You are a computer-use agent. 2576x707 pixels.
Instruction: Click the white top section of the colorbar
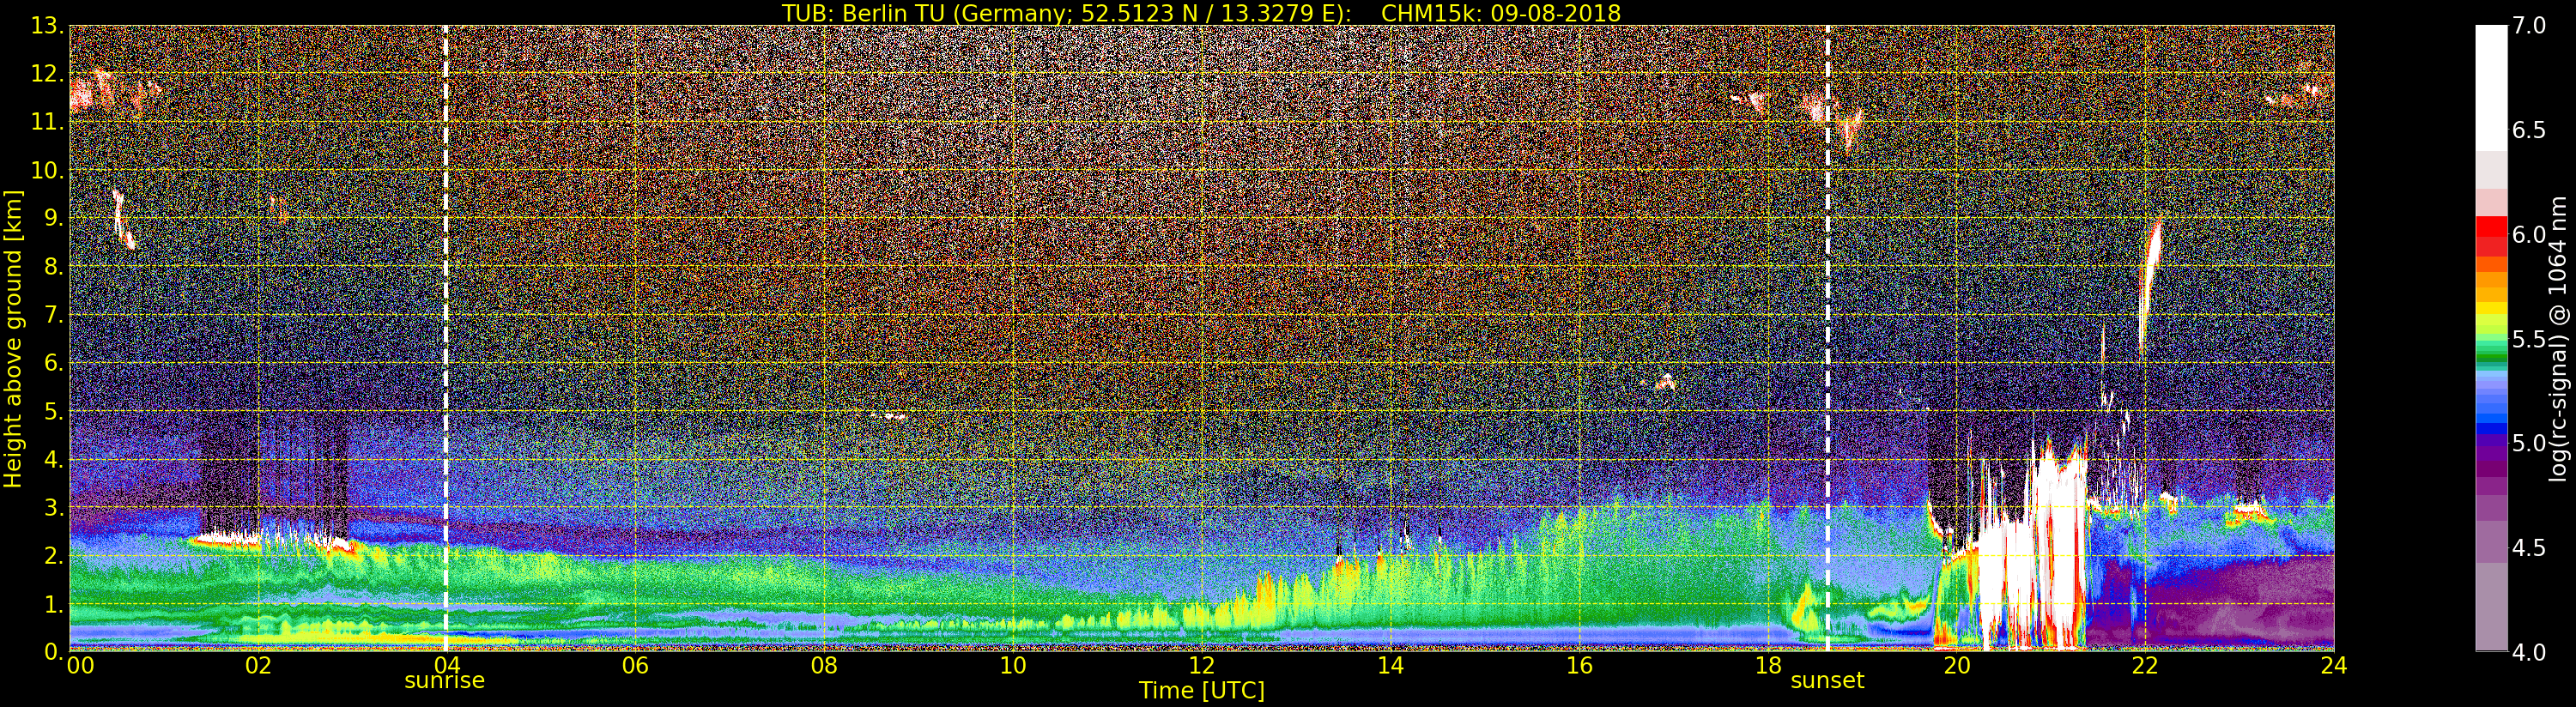coord(2491,88)
